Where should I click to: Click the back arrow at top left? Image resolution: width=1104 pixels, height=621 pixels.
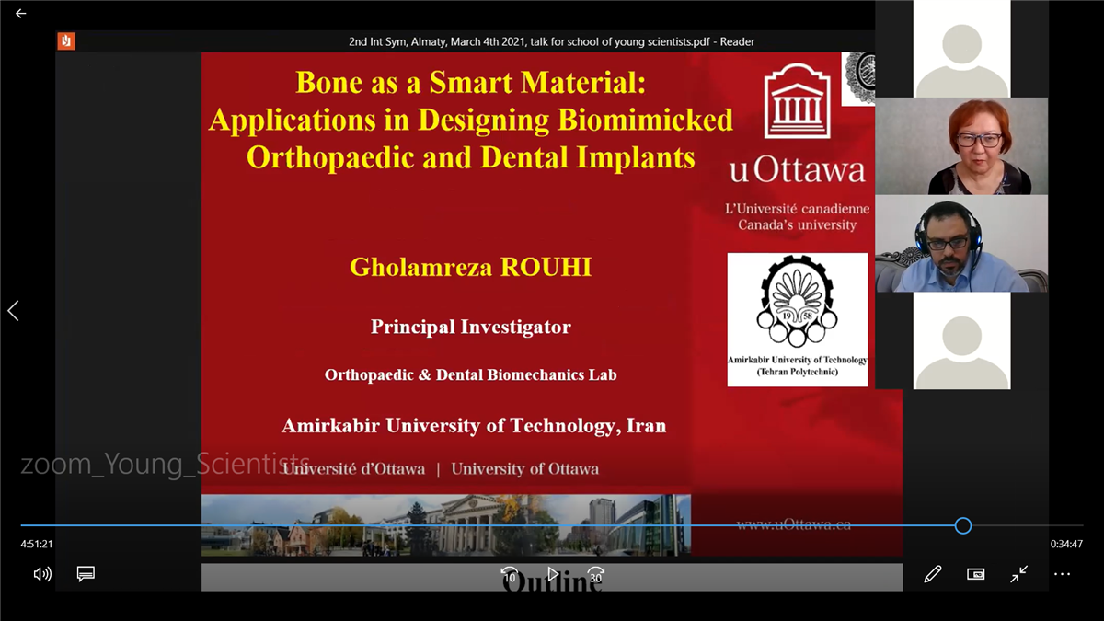pos(20,14)
